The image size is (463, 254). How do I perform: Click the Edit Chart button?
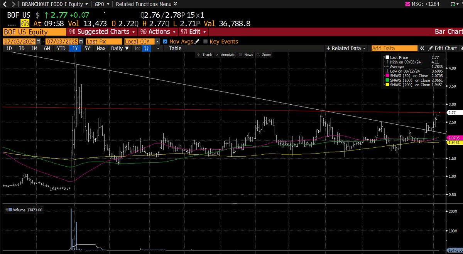coord(443,48)
